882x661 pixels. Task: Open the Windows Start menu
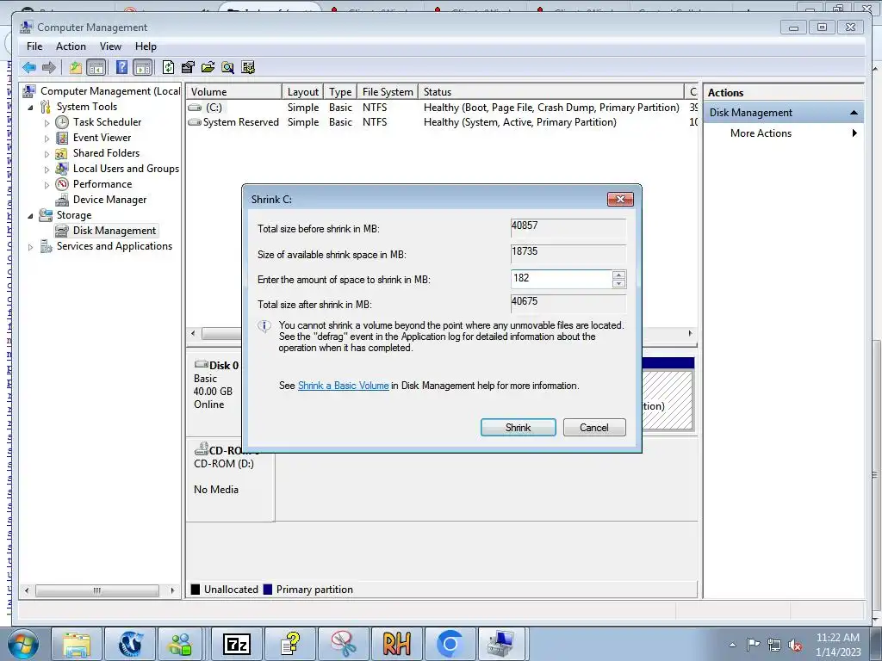pos(23,644)
